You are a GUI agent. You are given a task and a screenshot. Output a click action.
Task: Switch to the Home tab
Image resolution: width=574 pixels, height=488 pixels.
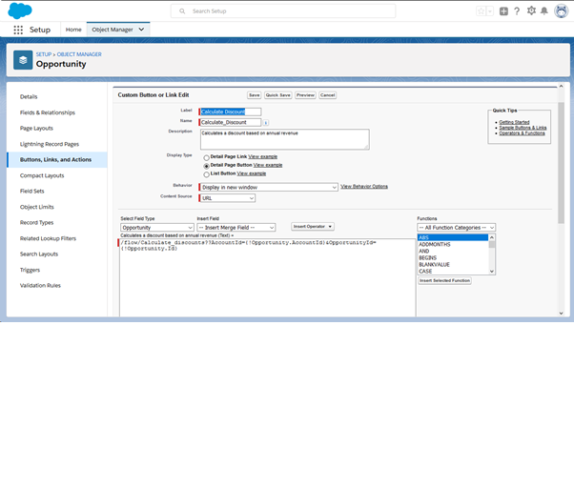pos(73,30)
